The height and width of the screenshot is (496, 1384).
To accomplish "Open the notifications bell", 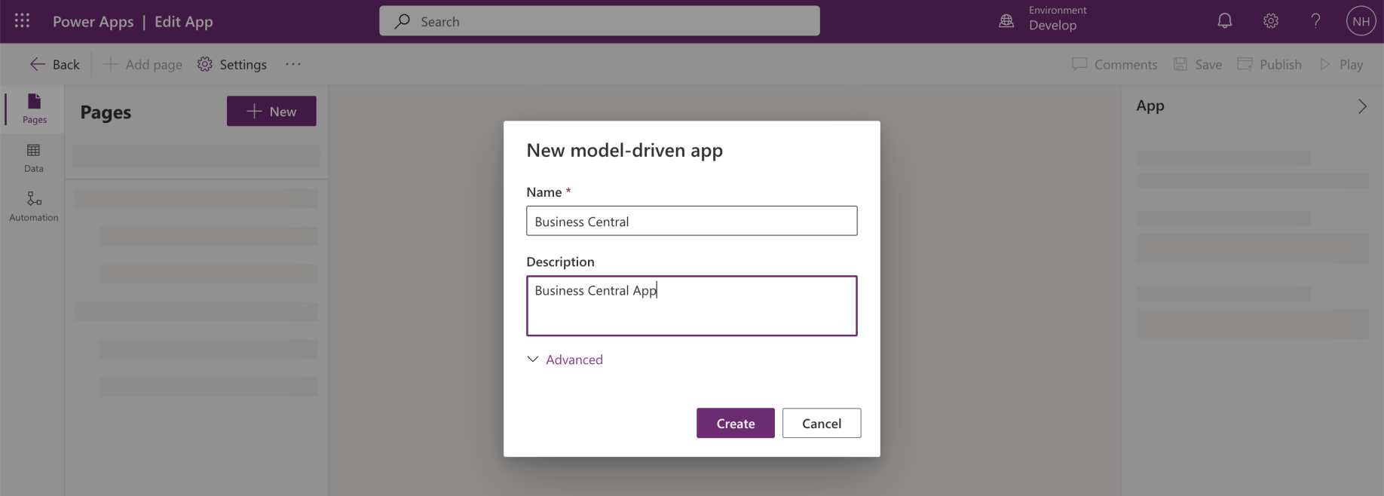I will click(x=1225, y=21).
